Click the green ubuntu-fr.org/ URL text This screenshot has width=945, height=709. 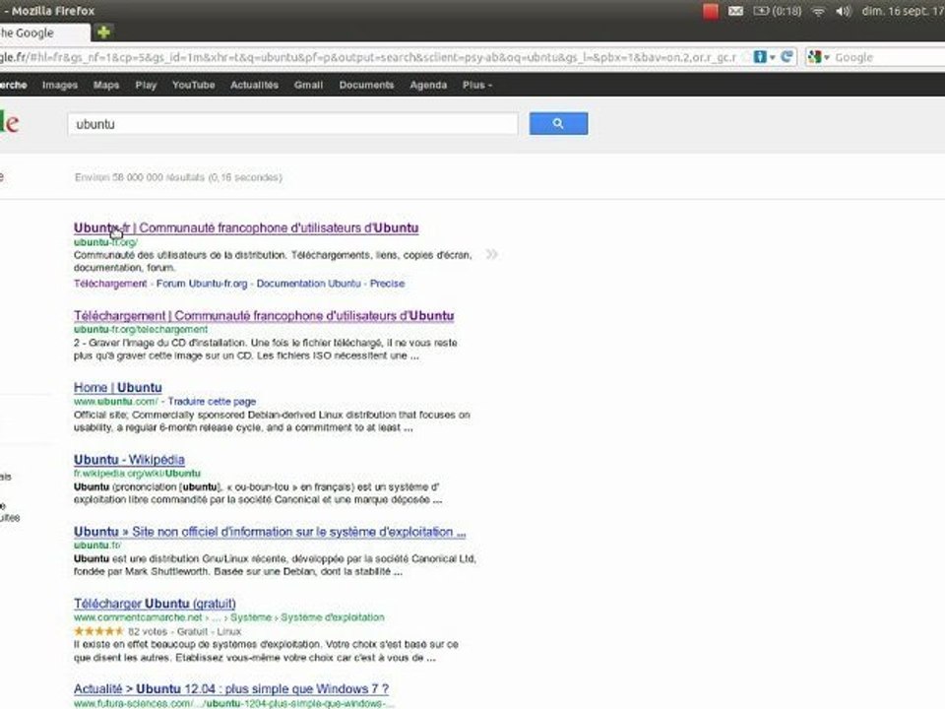(105, 242)
